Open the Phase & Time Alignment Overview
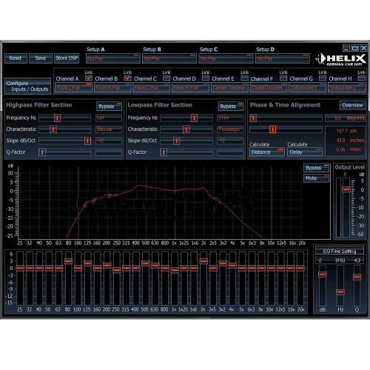The height and width of the screenshot is (370, 370). coord(352,106)
